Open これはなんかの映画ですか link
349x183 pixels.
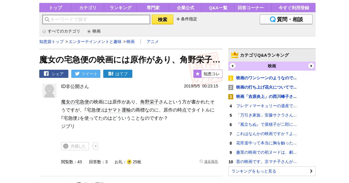(x=266, y=134)
